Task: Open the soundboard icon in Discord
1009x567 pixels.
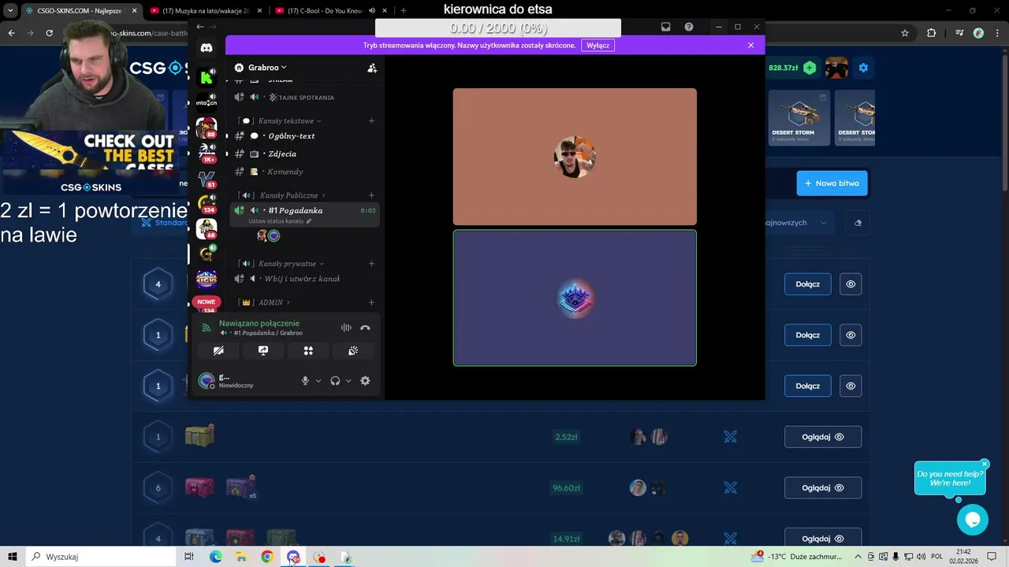Action: (353, 350)
